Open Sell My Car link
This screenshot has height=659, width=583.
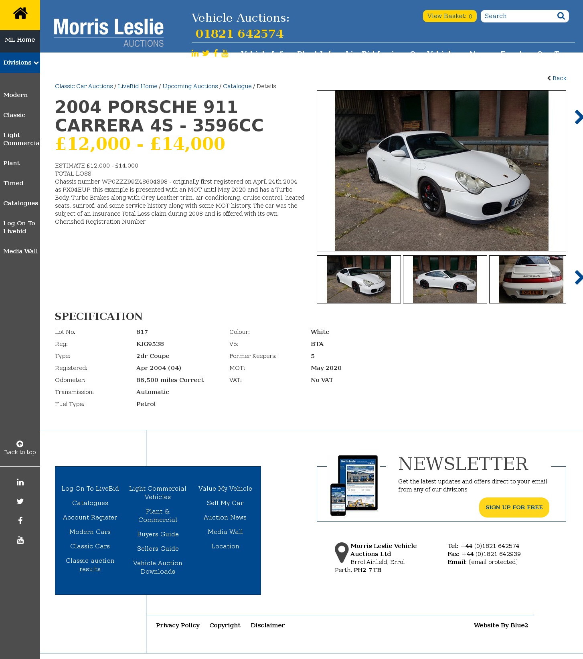225,503
